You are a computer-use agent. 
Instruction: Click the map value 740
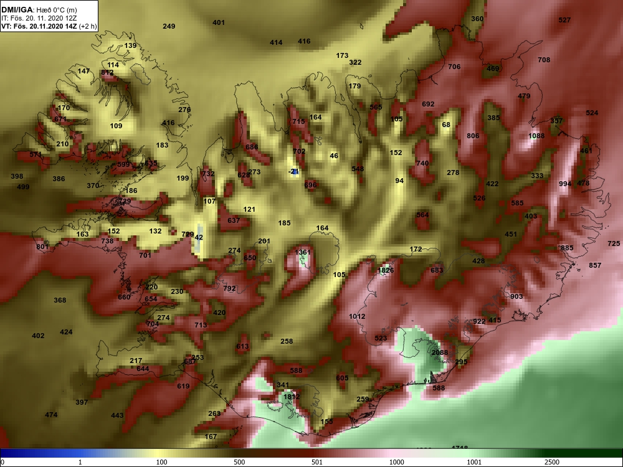pos(422,163)
